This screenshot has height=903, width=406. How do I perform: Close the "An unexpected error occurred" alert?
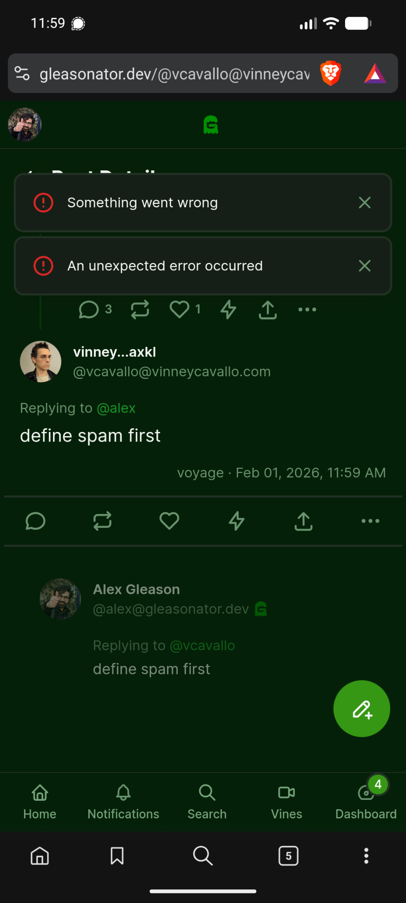coord(364,266)
